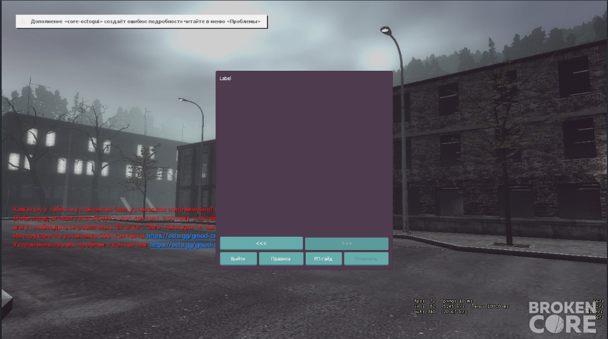The height and width of the screenshot is (339, 608).
Task: Click the Выйти button
Action: click(x=238, y=259)
